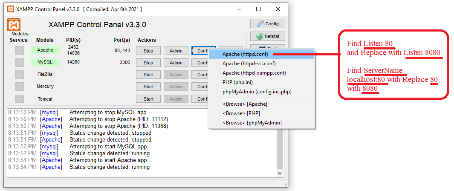Minimize the XAMPP Control Panel window

click(239, 9)
